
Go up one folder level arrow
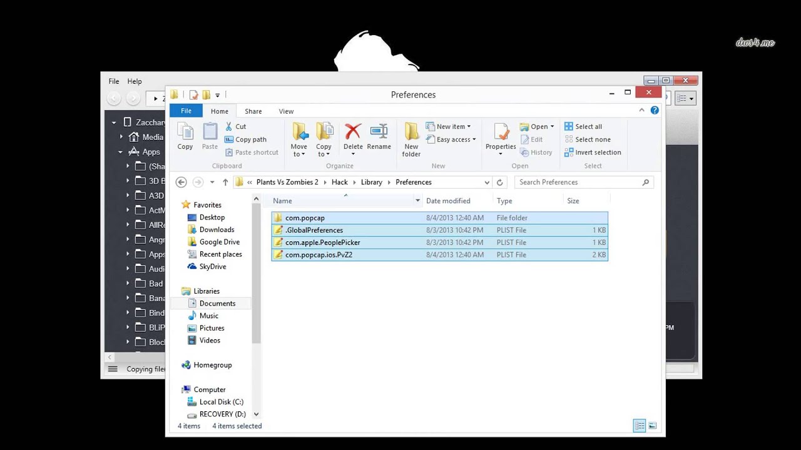tap(225, 182)
